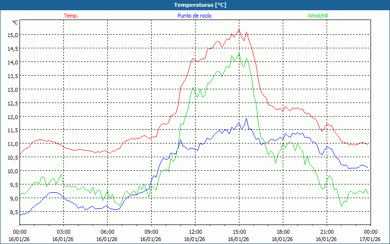Click the 15,0 y-axis value
The image size is (390, 244).
(x=12, y=35)
